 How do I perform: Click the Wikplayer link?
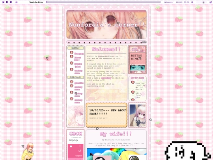[x=169, y=2]
